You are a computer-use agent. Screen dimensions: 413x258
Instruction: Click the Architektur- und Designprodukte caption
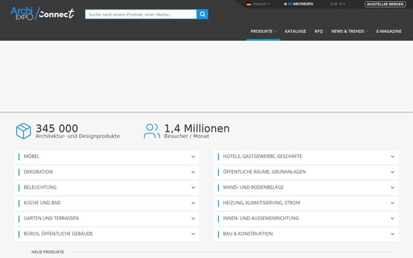click(x=77, y=136)
